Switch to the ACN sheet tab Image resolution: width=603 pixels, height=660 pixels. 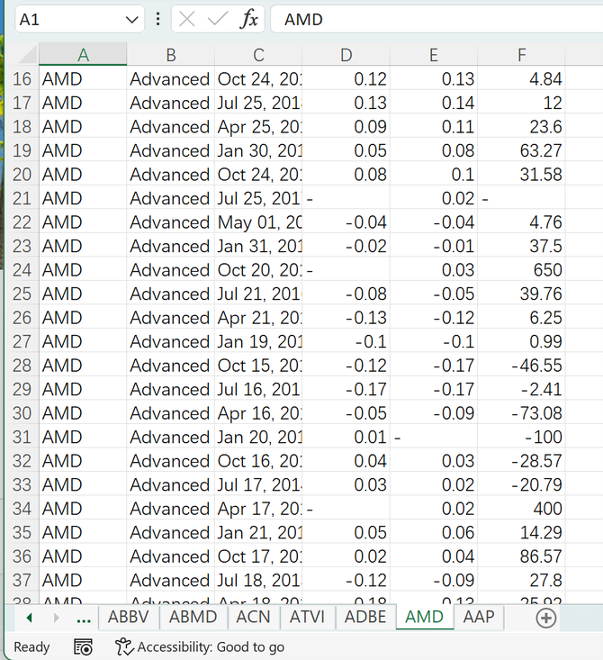pos(253,617)
